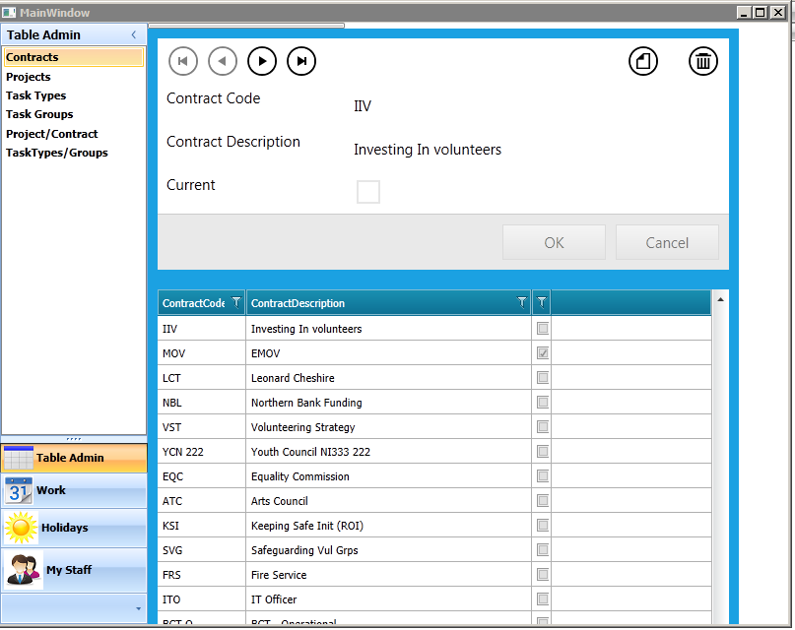Select the Youth Council NI333 222 cell

pyautogui.click(x=389, y=452)
